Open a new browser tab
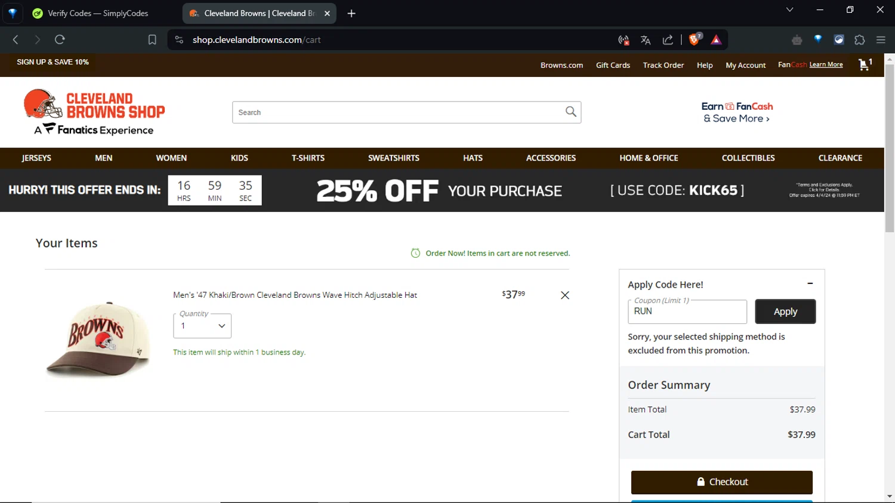Image resolution: width=895 pixels, height=503 pixels. (x=351, y=13)
